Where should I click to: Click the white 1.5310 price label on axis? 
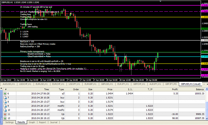tap(205, 40)
